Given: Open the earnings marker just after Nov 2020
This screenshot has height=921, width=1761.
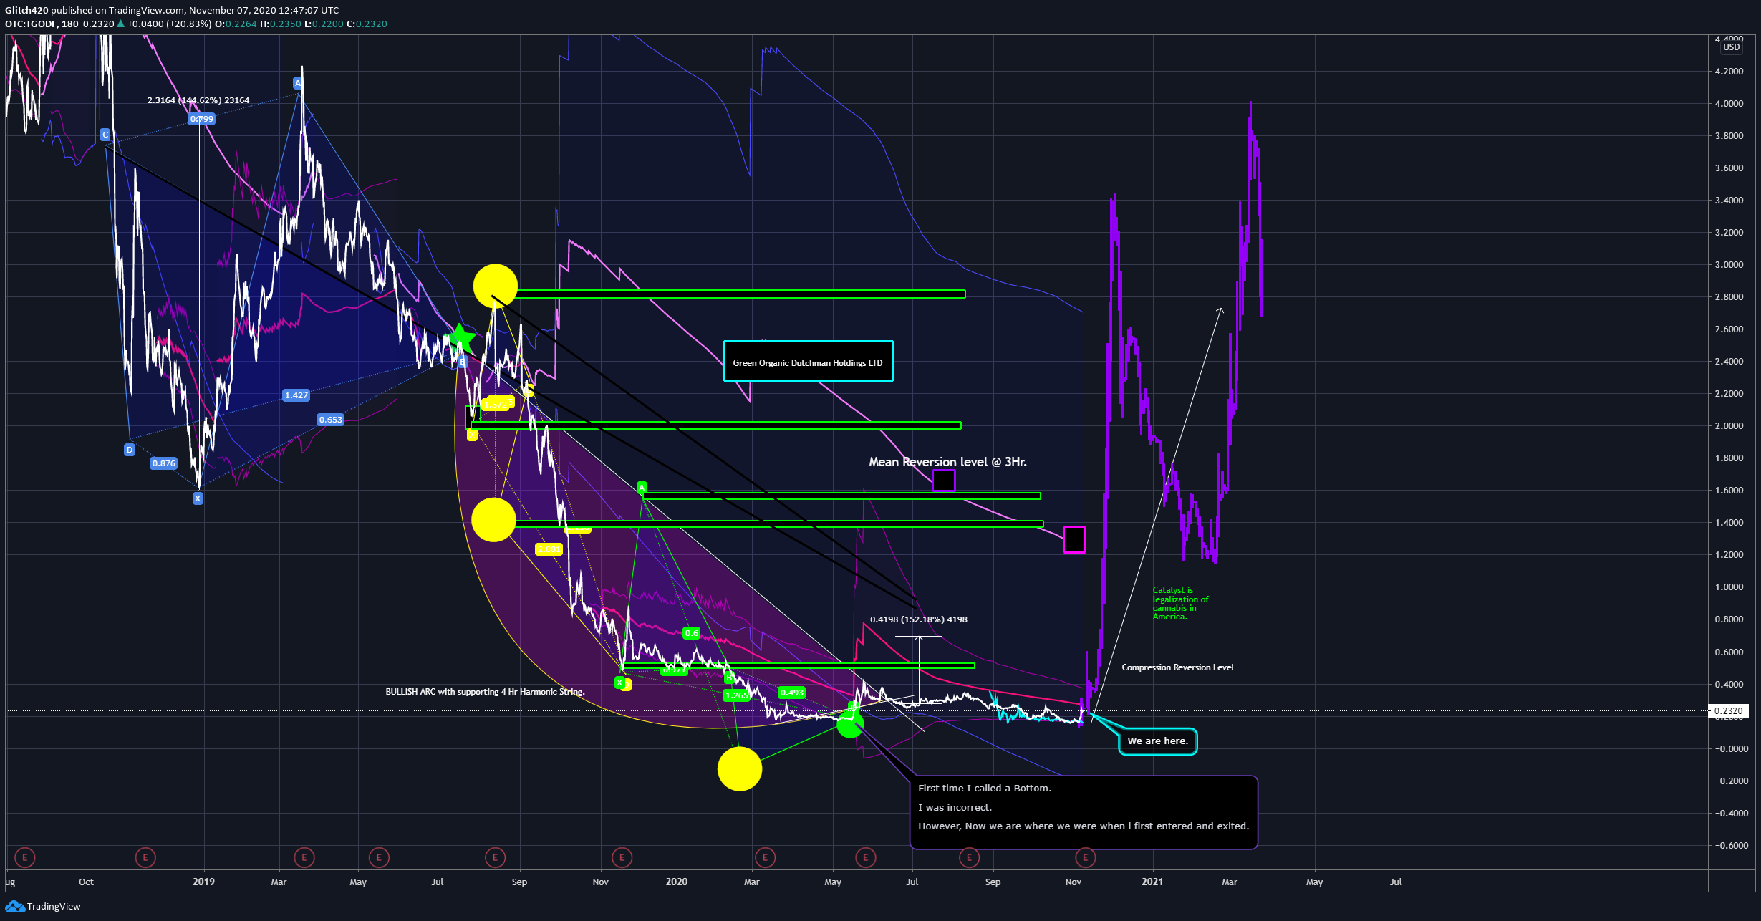Looking at the screenshot, I should click(1085, 857).
